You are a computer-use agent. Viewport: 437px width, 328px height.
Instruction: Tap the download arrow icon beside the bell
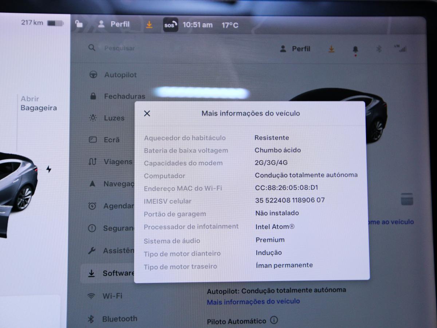click(x=331, y=49)
